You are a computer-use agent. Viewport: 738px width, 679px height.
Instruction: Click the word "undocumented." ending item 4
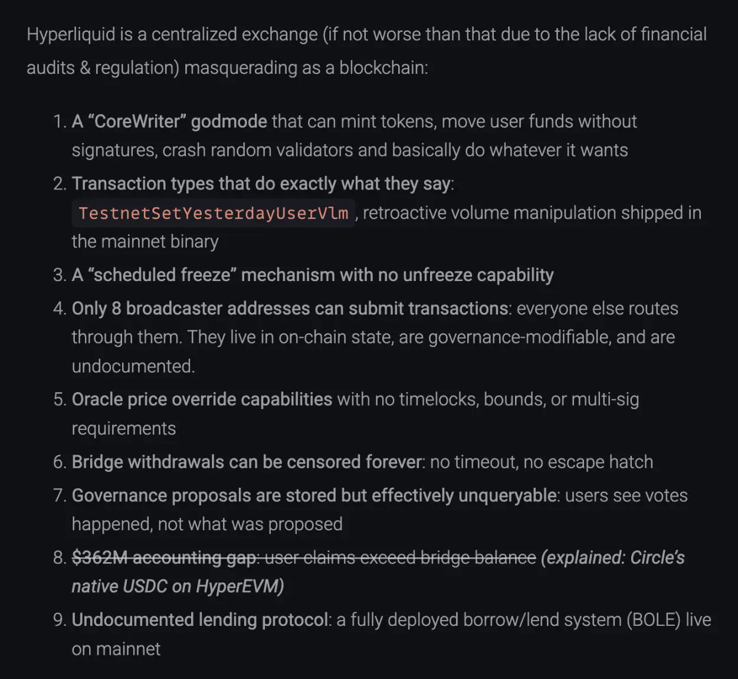[133, 366]
